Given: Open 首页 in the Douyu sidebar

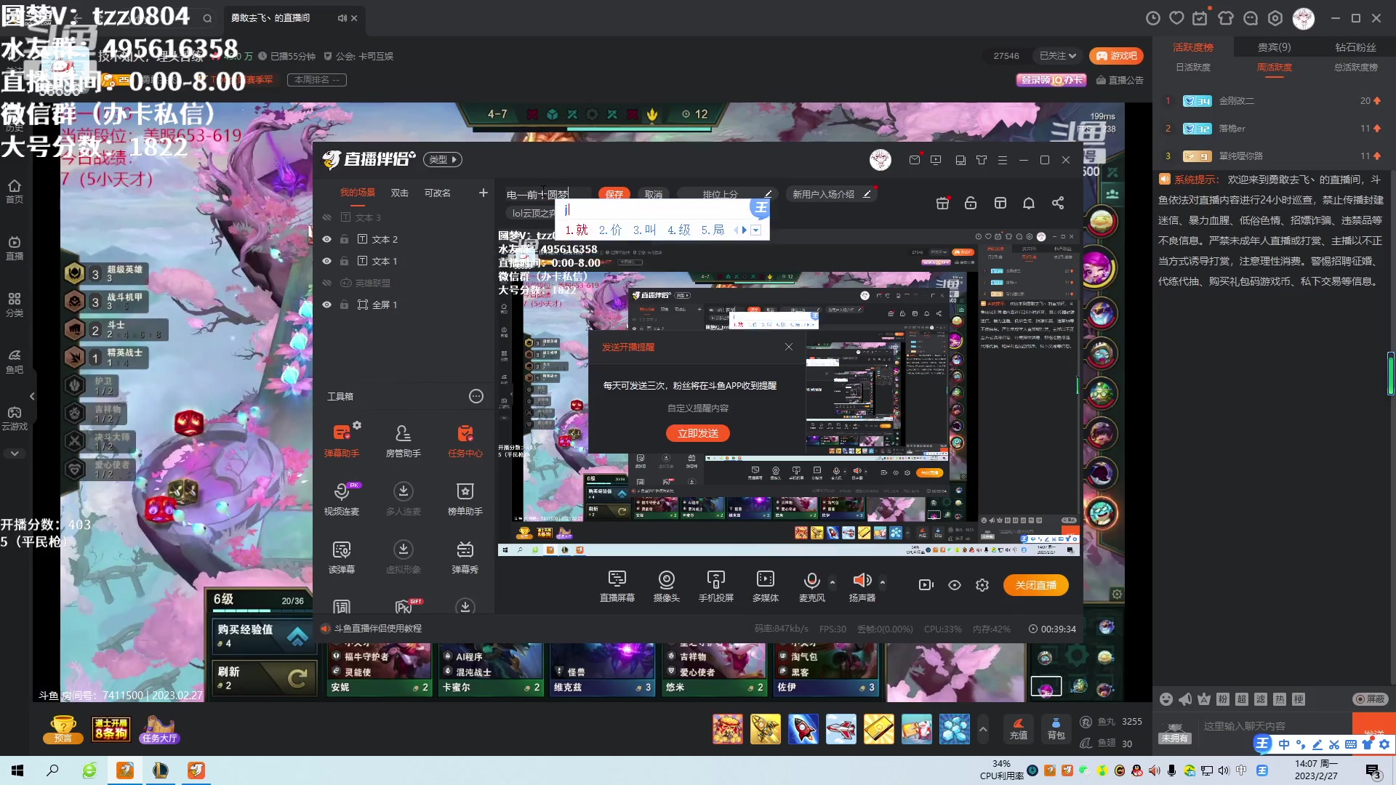Looking at the screenshot, I should coord(15,191).
